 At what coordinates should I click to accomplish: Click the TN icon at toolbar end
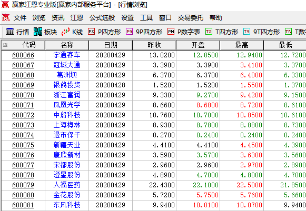pyautogui.click(x=288, y=32)
